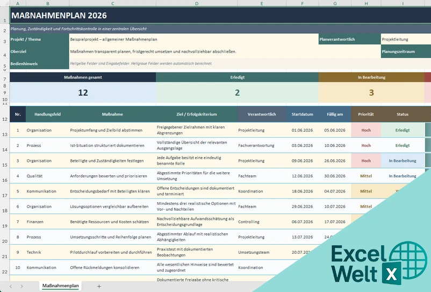Add a new sheet with plus icon
Viewport: 431px width, 292px height.
pos(99,286)
